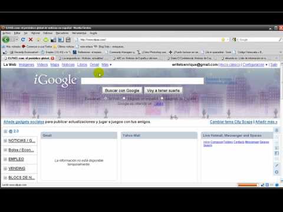
Task: Click the 'NOTICIAS / G...' sidebar link
Action: coord(22,141)
